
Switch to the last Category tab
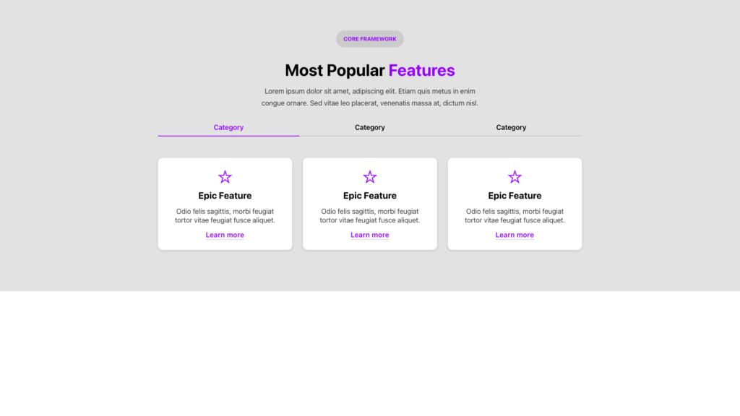pos(511,128)
